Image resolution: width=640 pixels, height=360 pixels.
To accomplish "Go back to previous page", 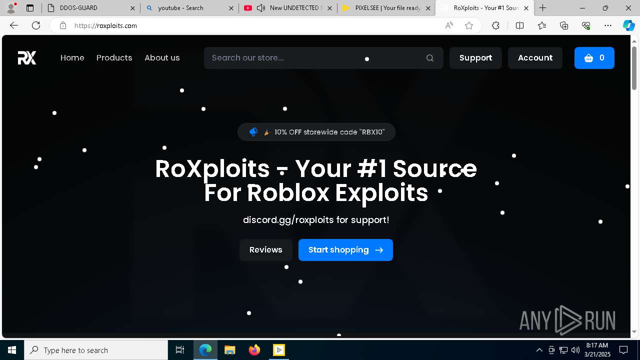I will pyautogui.click(x=14, y=25).
